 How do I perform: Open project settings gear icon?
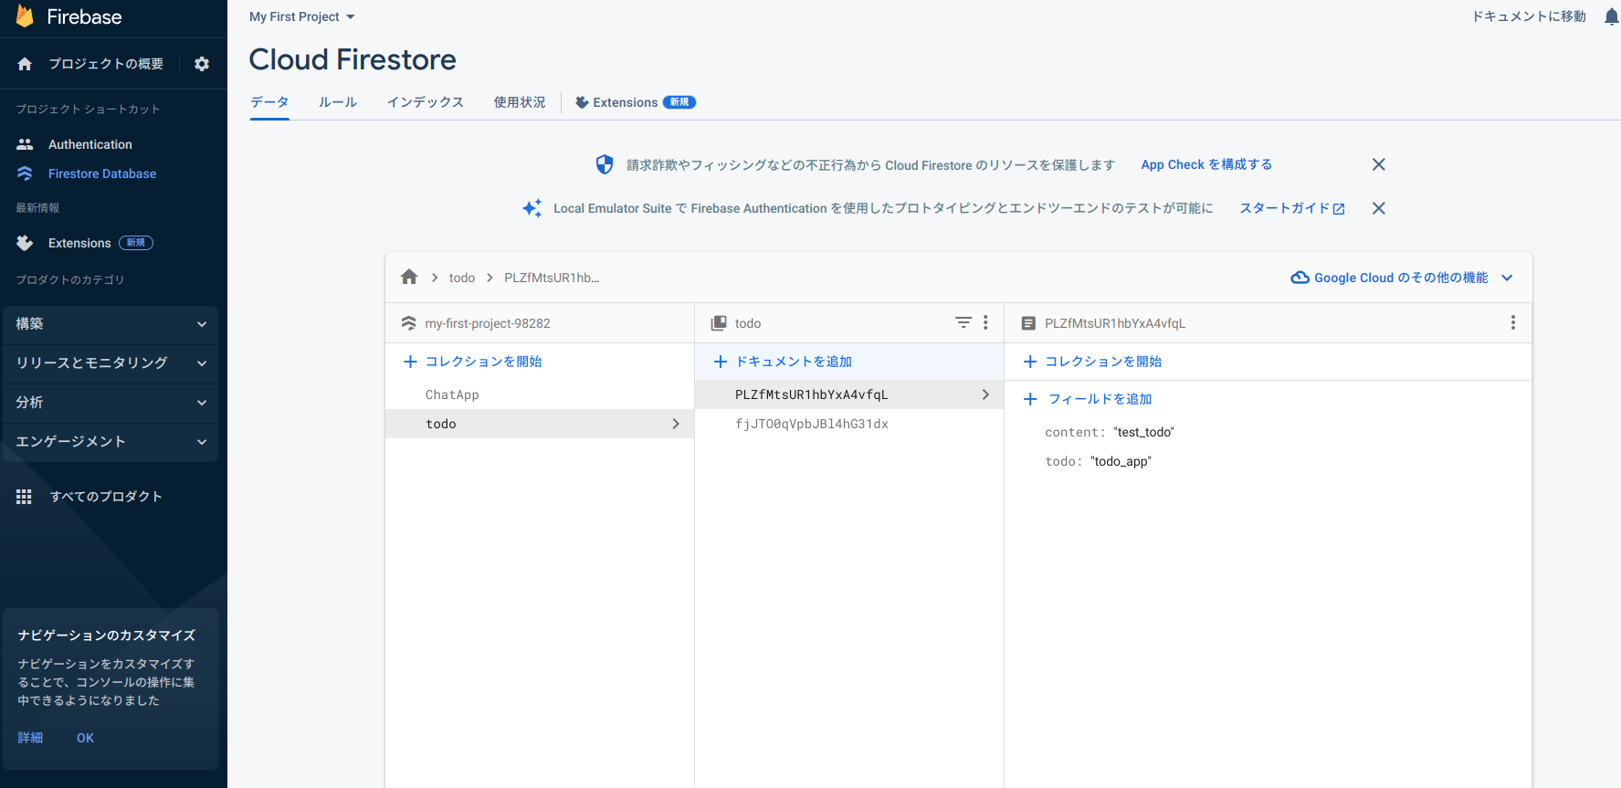202,64
